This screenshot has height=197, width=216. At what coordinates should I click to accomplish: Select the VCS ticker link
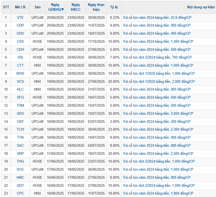pyautogui.click(x=20, y=81)
